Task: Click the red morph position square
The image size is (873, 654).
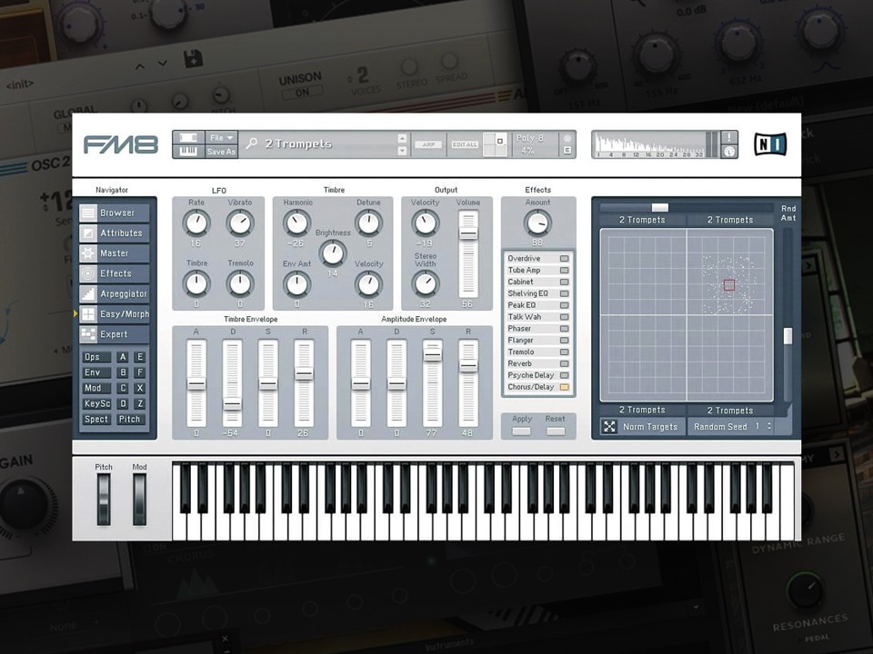Action: [x=729, y=285]
